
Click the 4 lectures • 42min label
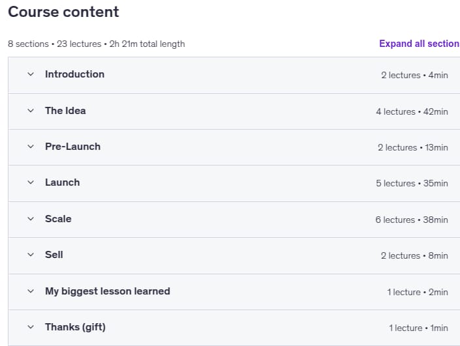pyautogui.click(x=412, y=111)
